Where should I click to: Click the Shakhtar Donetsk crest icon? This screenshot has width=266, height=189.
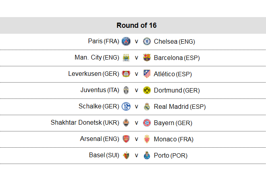126,123
